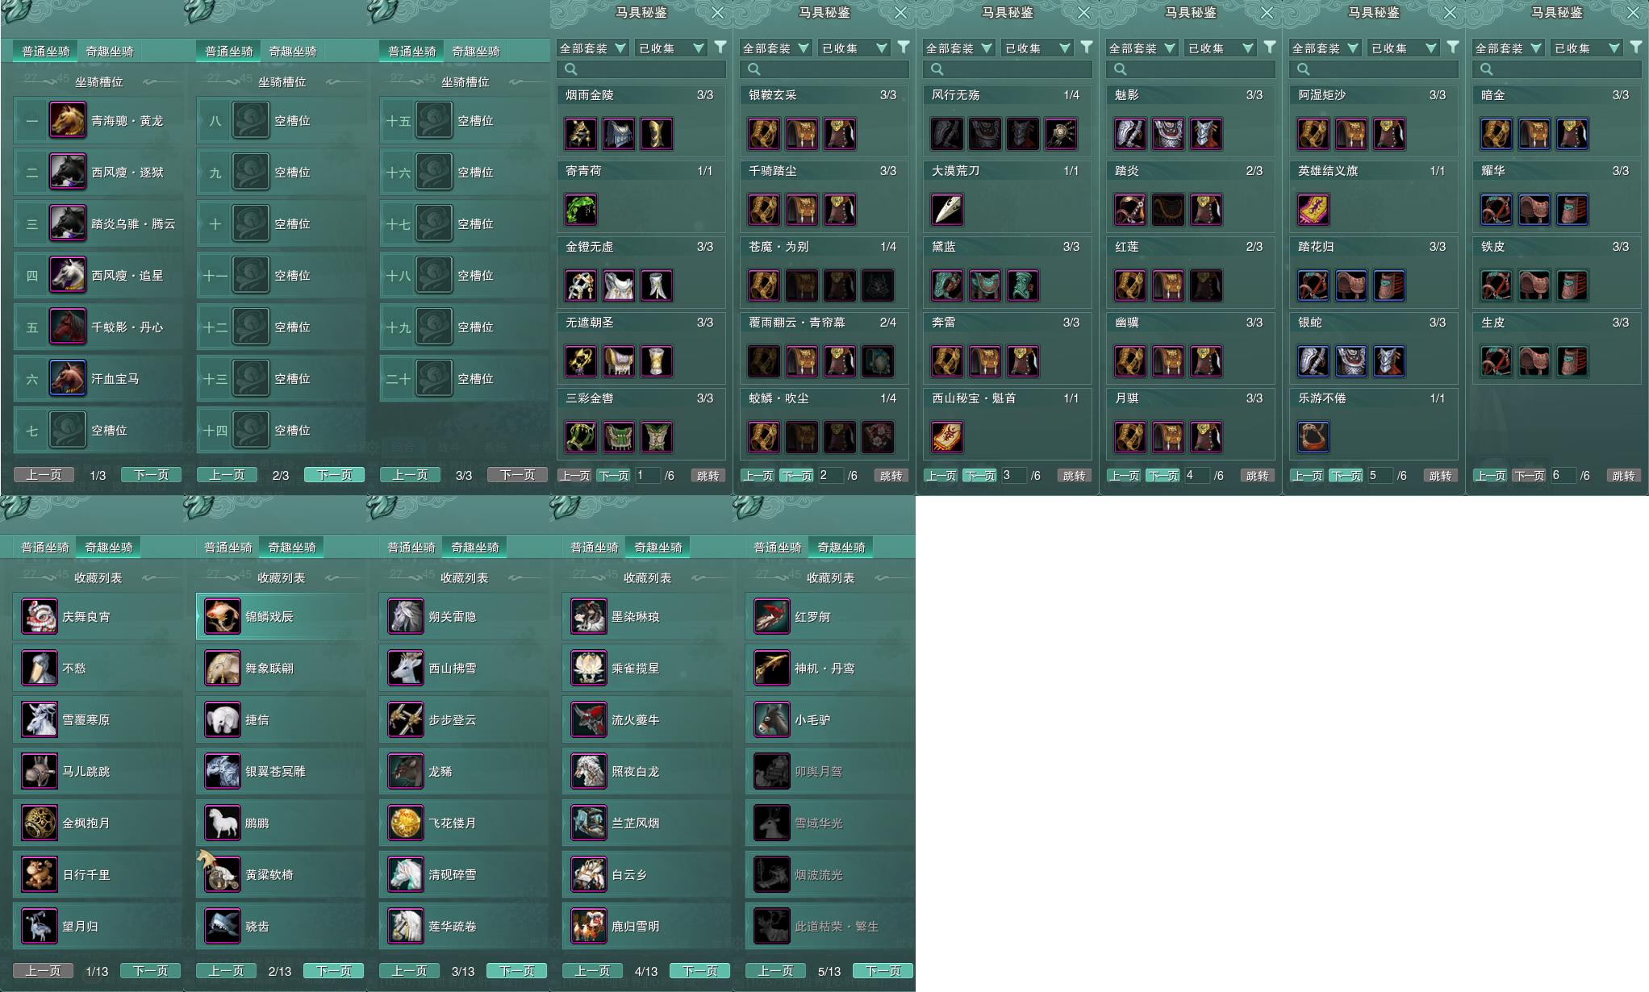
Task: Choose the 飞花镂月 golden mount icon
Action: point(405,823)
